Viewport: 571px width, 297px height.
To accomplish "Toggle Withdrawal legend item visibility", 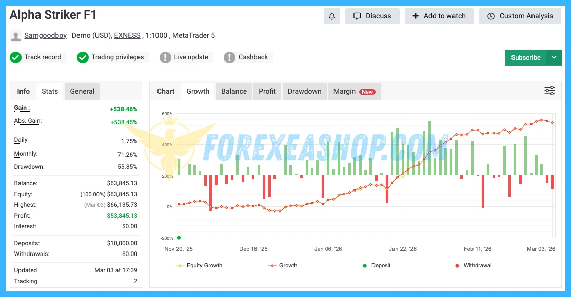I will (x=476, y=265).
